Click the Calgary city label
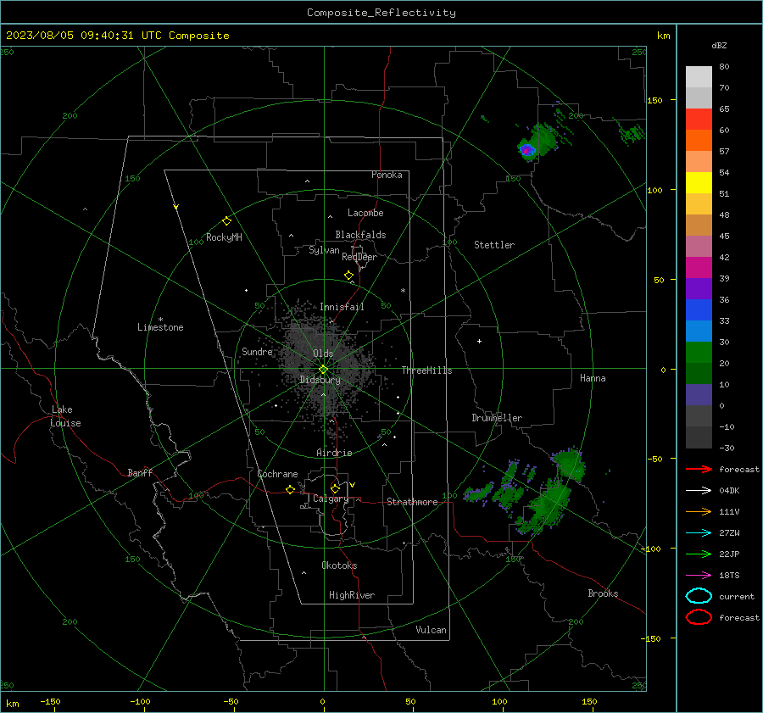Screen dimensions: 763x713 coord(331,499)
